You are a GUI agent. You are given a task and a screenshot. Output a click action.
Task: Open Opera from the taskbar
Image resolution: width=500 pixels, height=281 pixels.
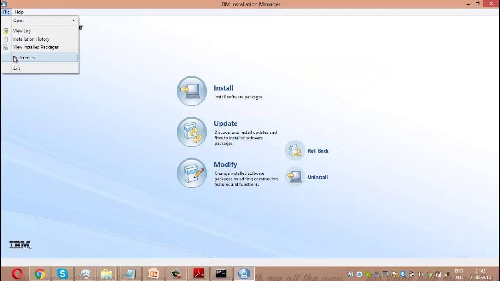(17, 274)
